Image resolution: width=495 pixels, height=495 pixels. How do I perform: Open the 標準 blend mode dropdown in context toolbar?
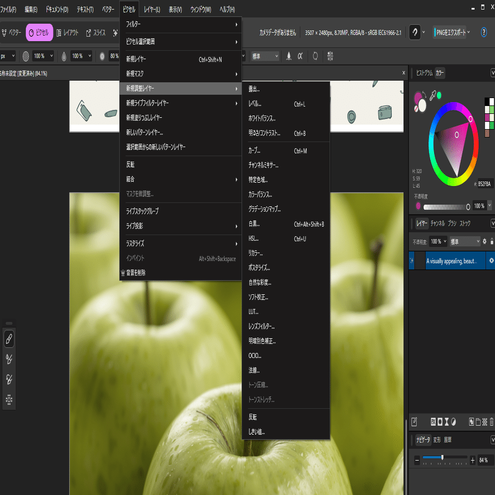(264, 56)
